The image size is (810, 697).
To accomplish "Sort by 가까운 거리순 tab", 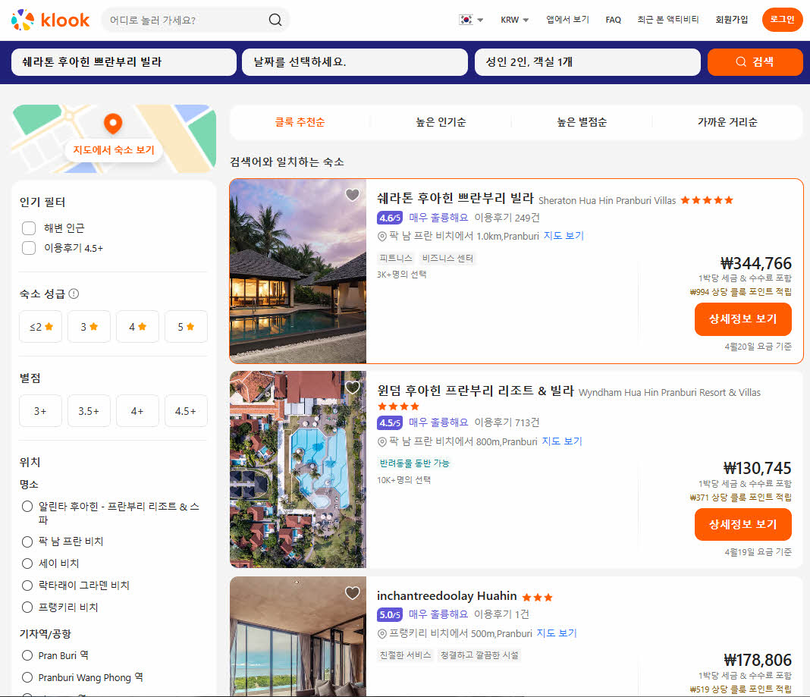I will pos(727,122).
